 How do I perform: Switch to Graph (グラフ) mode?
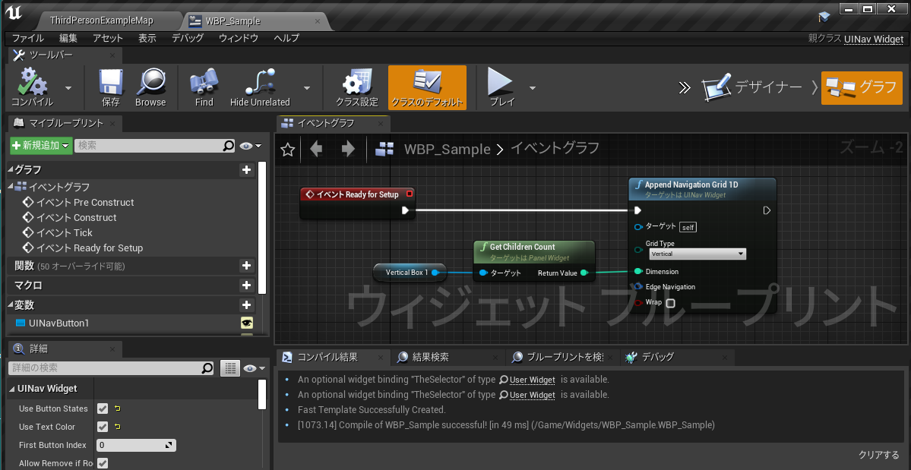point(862,87)
